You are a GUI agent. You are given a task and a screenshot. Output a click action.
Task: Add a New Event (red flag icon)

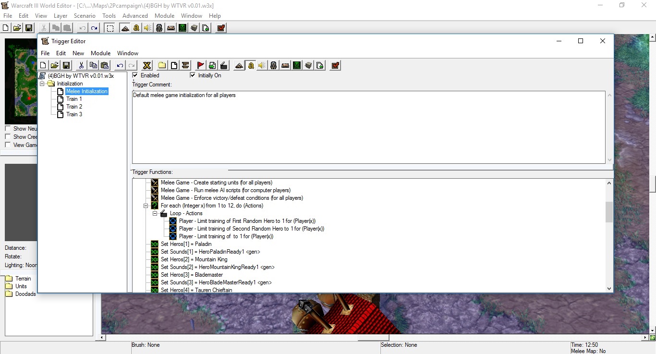tap(201, 65)
